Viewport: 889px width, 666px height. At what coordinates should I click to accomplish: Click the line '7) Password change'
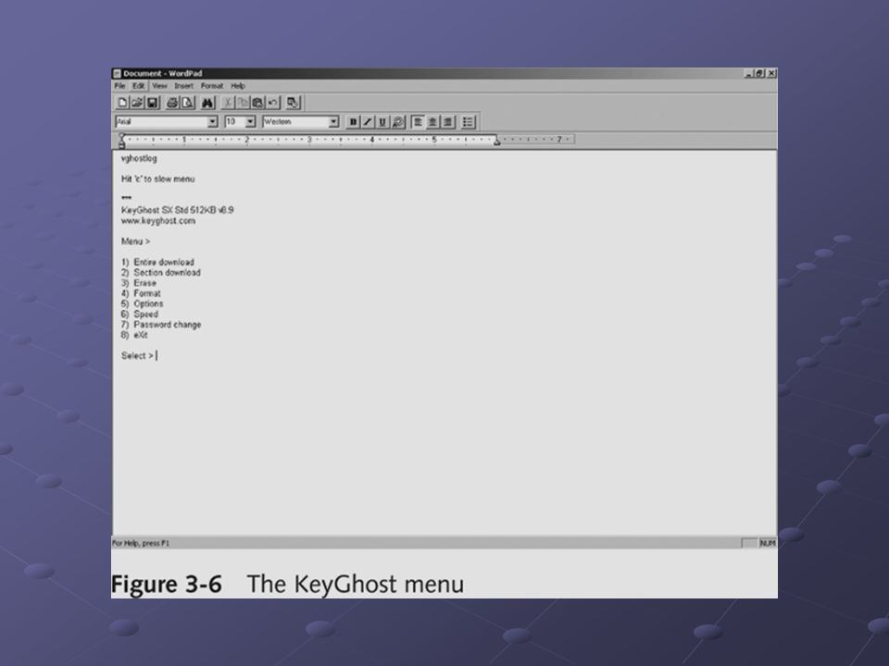(x=161, y=325)
